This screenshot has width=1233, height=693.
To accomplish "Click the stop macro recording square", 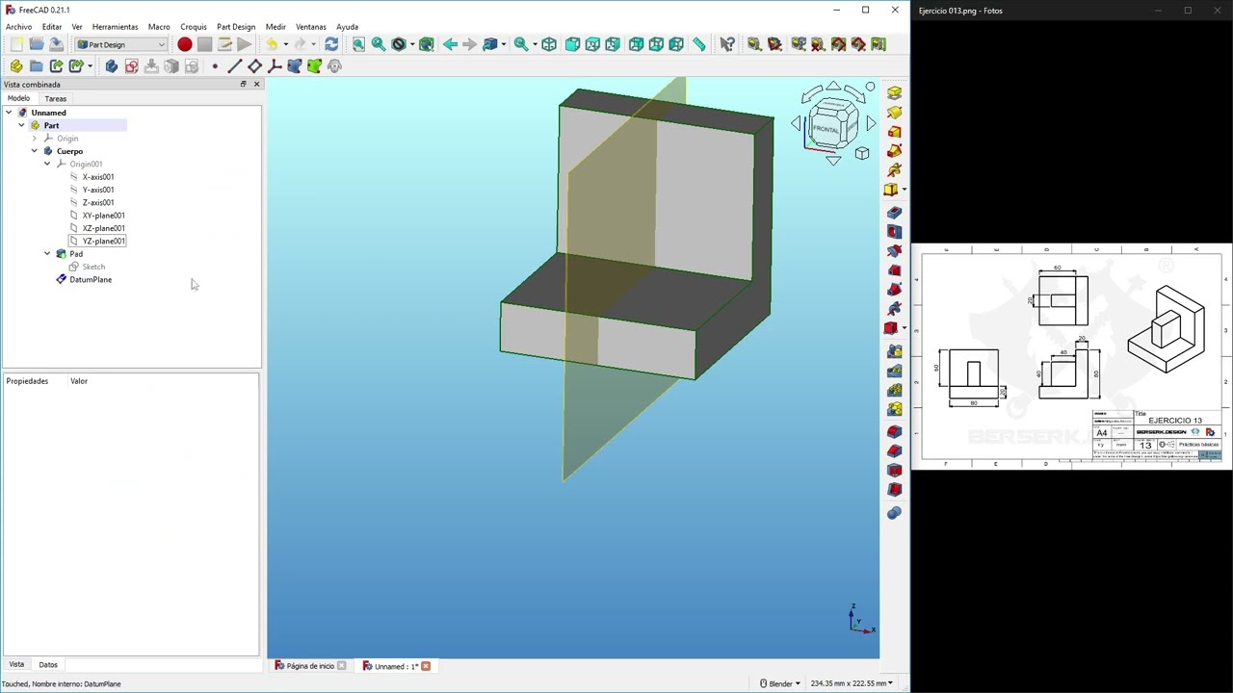I will [204, 44].
